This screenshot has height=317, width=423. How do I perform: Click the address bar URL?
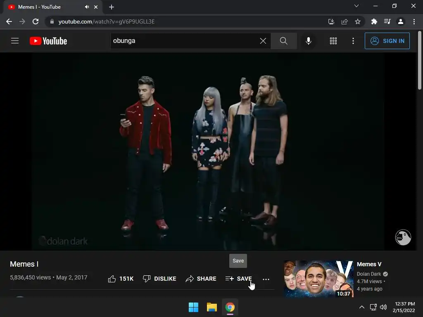click(x=106, y=21)
